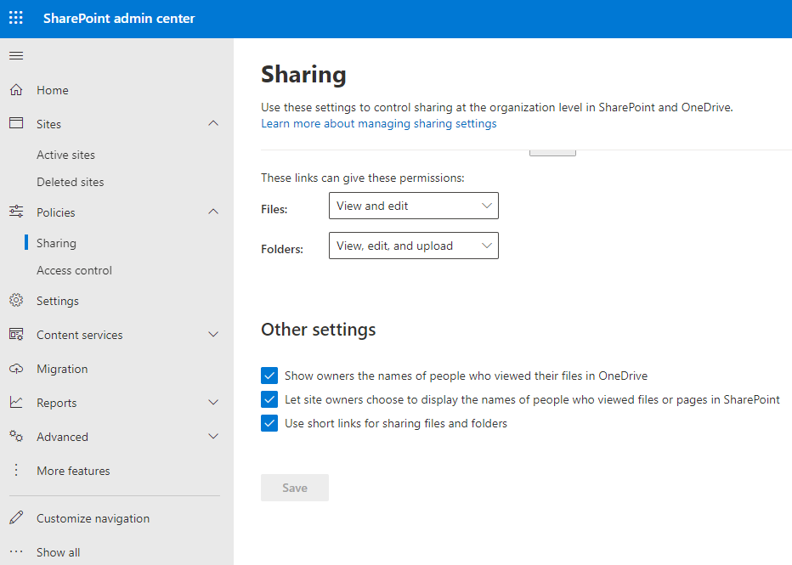Click the Home house icon
The width and height of the screenshot is (792, 565).
(16, 90)
